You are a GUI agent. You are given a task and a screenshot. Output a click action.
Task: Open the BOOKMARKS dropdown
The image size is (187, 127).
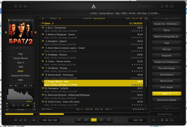pos(139,109)
